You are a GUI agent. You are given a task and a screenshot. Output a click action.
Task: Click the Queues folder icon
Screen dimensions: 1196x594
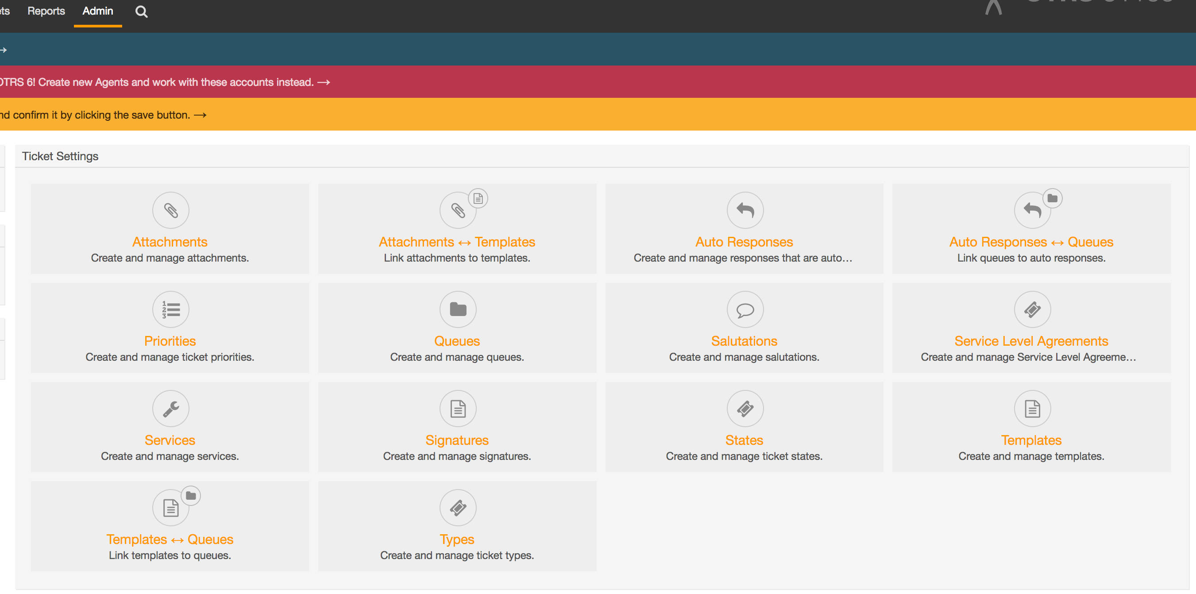pos(457,309)
